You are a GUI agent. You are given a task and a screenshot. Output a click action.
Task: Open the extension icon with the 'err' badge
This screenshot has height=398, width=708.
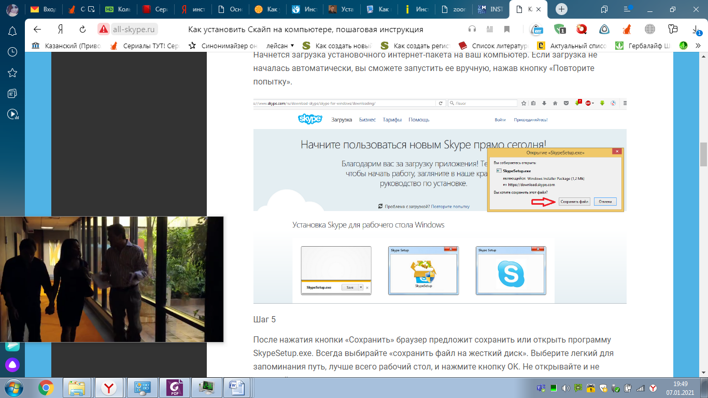click(x=538, y=29)
